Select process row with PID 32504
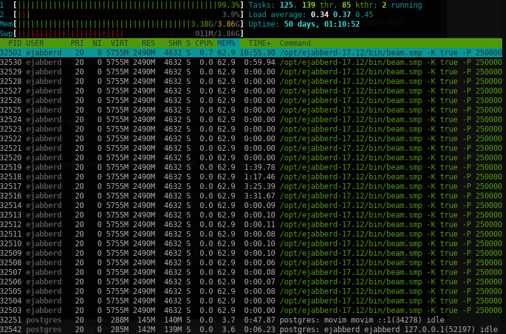 pos(251,301)
